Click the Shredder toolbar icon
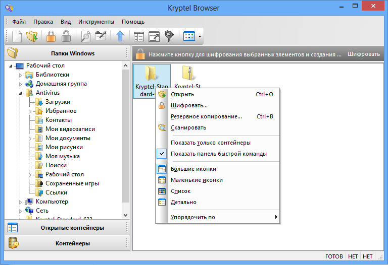388x265 pixels. point(169,36)
